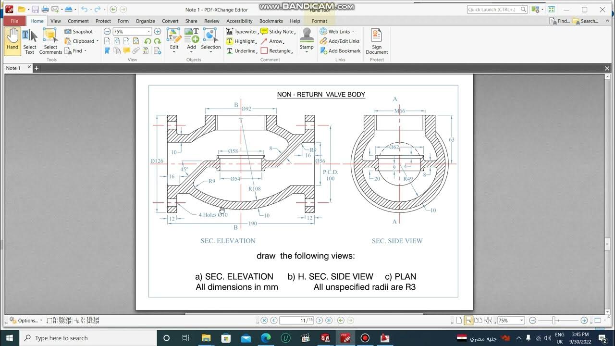Undo the last action
615x346 pixels.
[x=84, y=9]
